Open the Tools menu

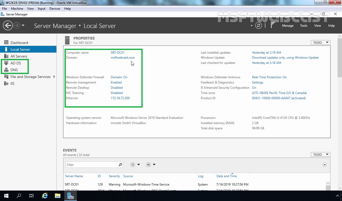304,26
